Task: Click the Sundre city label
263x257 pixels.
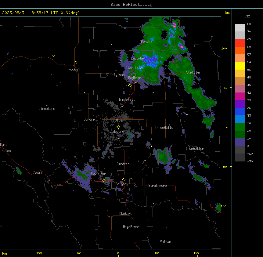Action: [x=89, y=119]
